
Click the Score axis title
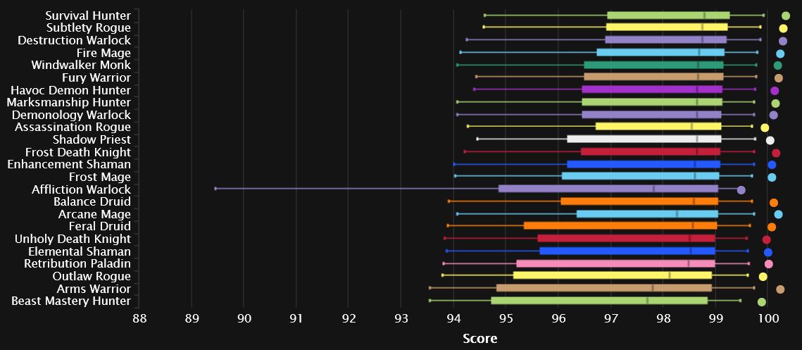[x=480, y=338]
